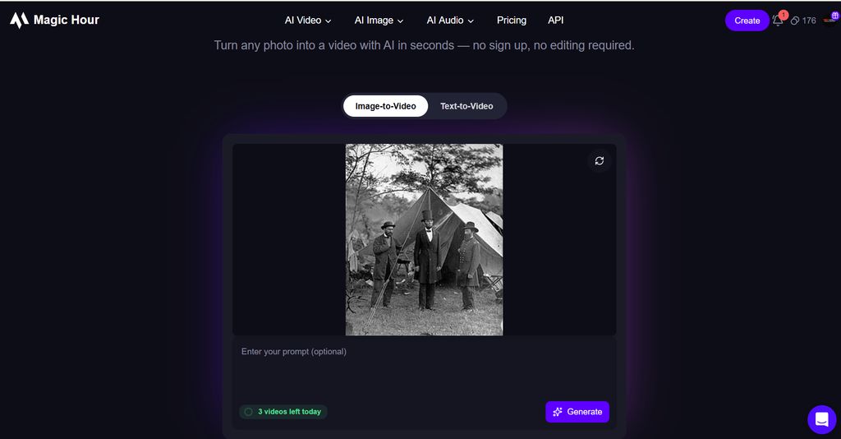
Task: Click the purple Create button
Action: [x=747, y=21]
